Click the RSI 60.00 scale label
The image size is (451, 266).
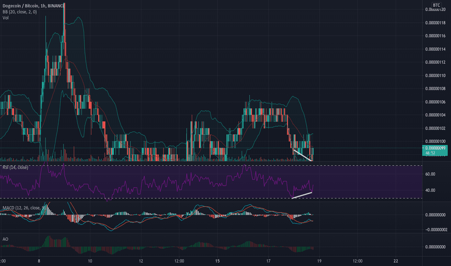coord(430,174)
